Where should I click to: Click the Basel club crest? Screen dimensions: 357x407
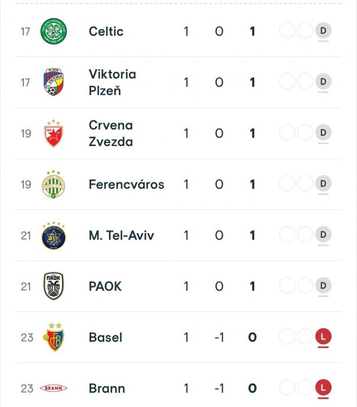point(53,337)
